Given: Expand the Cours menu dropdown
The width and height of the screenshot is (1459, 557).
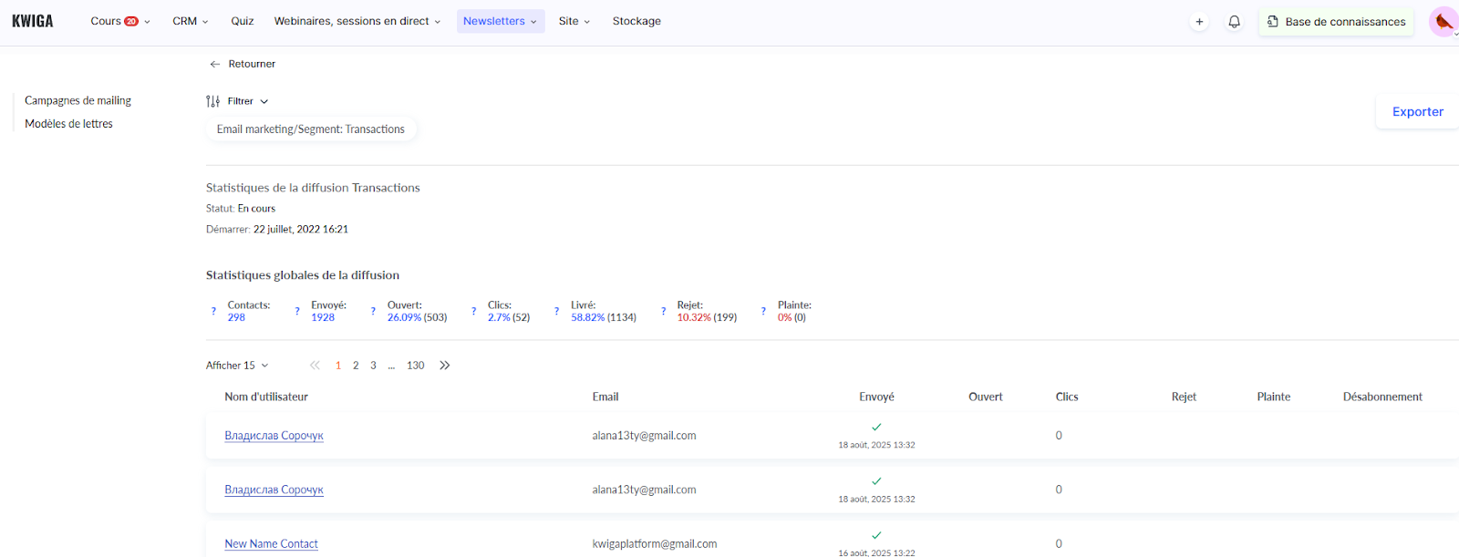Looking at the screenshot, I should click(119, 21).
